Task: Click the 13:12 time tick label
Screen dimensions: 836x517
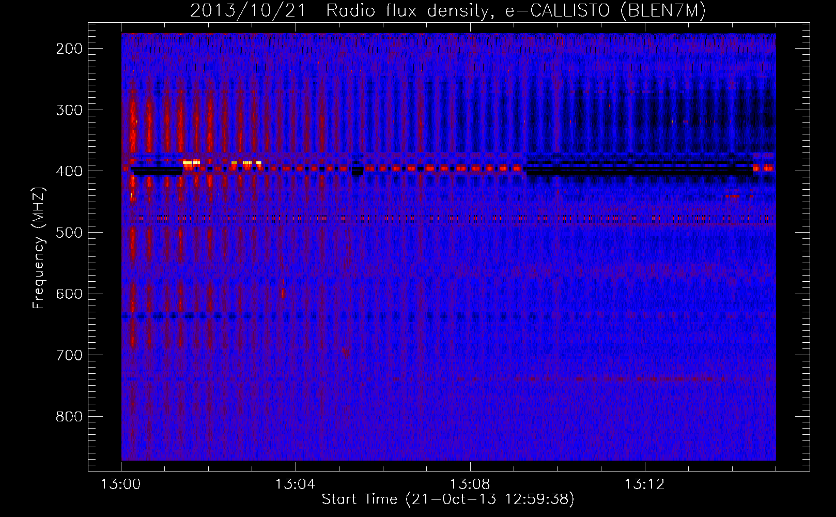Action: (x=645, y=484)
